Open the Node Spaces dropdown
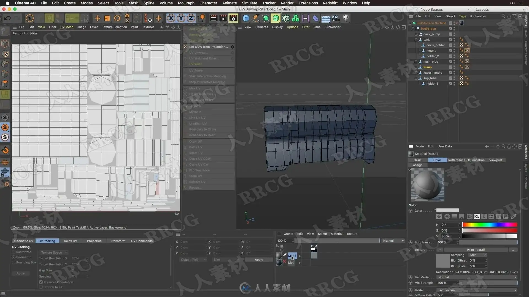Viewport: 529px width, 297px height. (445, 9)
